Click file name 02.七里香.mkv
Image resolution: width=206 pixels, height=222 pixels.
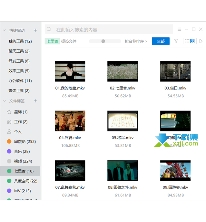click(123, 88)
